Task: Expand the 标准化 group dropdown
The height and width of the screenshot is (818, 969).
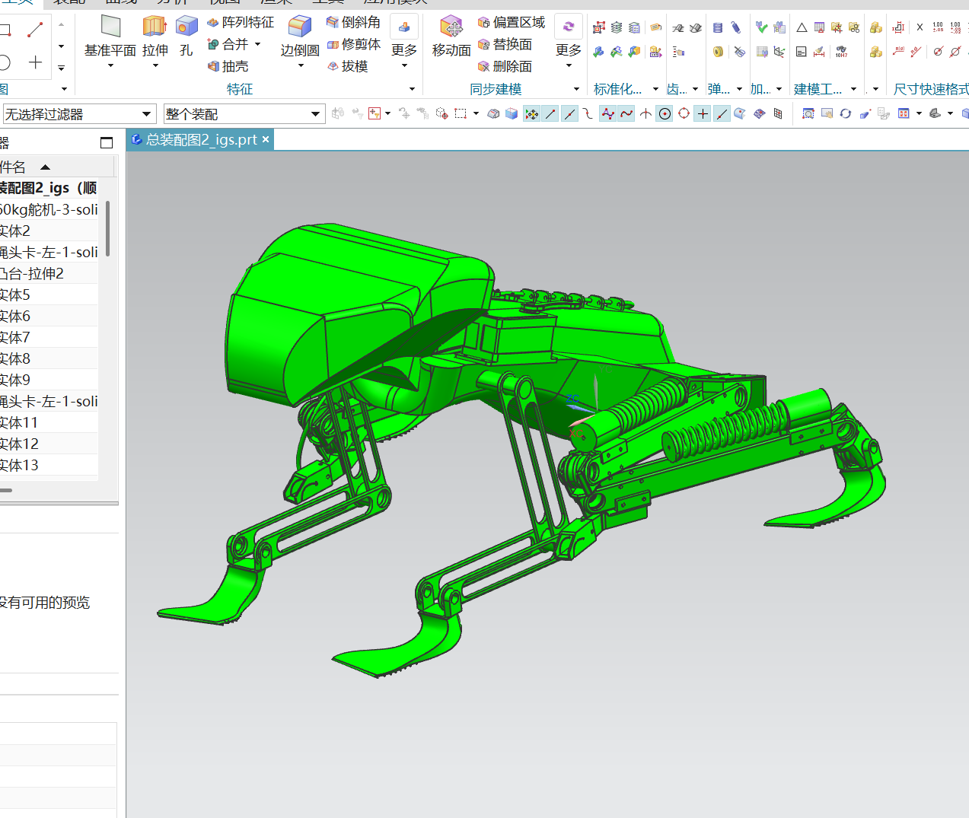Action: pyautogui.click(x=655, y=89)
